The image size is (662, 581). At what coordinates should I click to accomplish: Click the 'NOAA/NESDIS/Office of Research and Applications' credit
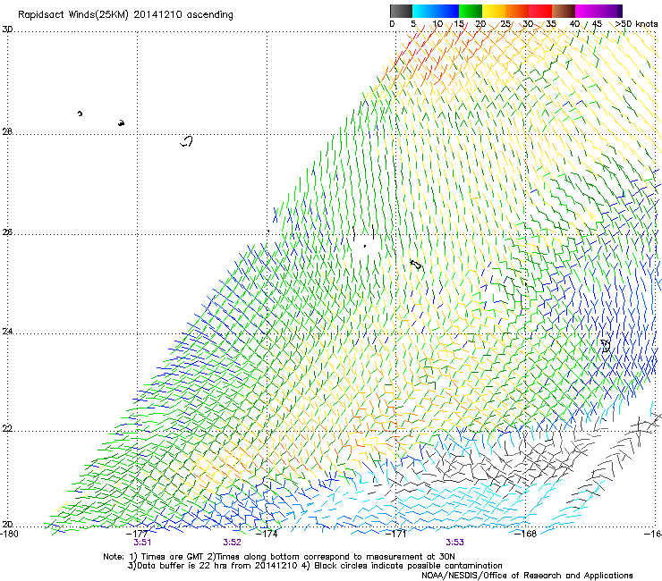coord(527,576)
